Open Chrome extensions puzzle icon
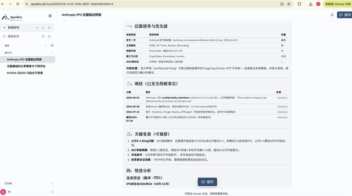The height and width of the screenshot is (196, 352). [299, 4]
